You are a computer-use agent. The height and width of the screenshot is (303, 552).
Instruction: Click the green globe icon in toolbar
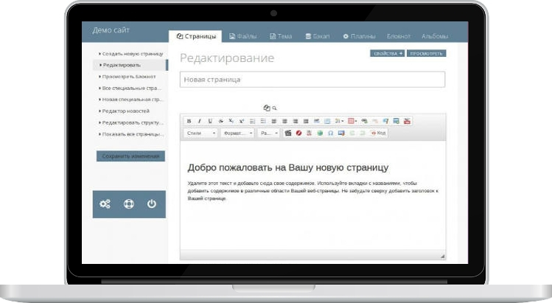tap(320, 133)
